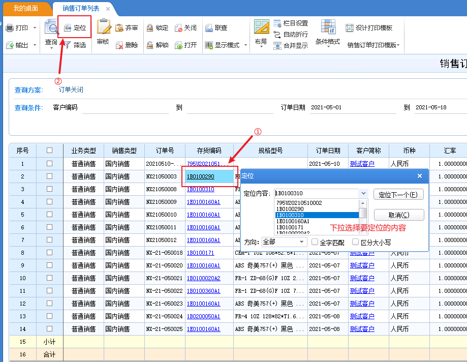Click the 定位下一个(F) button
467x362 pixels.
pos(398,195)
